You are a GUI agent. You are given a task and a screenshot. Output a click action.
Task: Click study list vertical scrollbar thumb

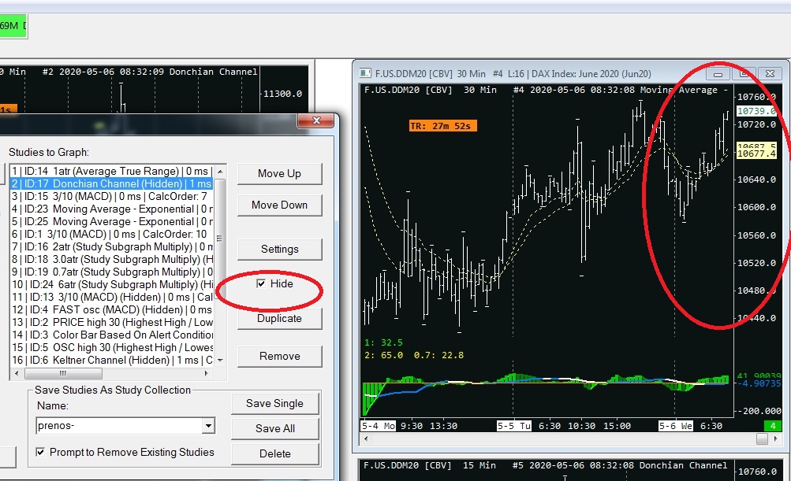(x=220, y=238)
